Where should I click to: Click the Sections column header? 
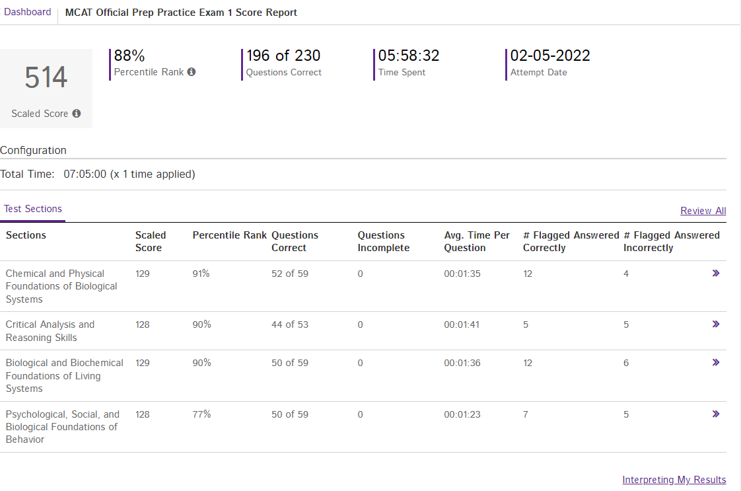pyautogui.click(x=26, y=235)
